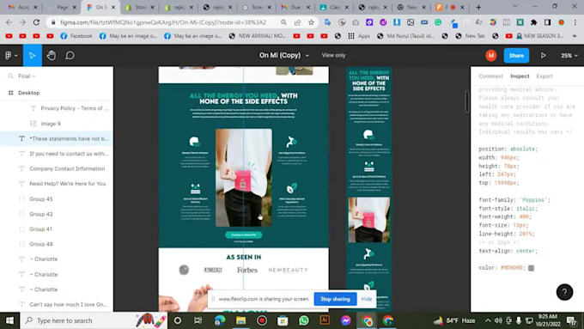Open the Apps bookmark
Viewport: 584px width, 329px height.
click(359, 36)
